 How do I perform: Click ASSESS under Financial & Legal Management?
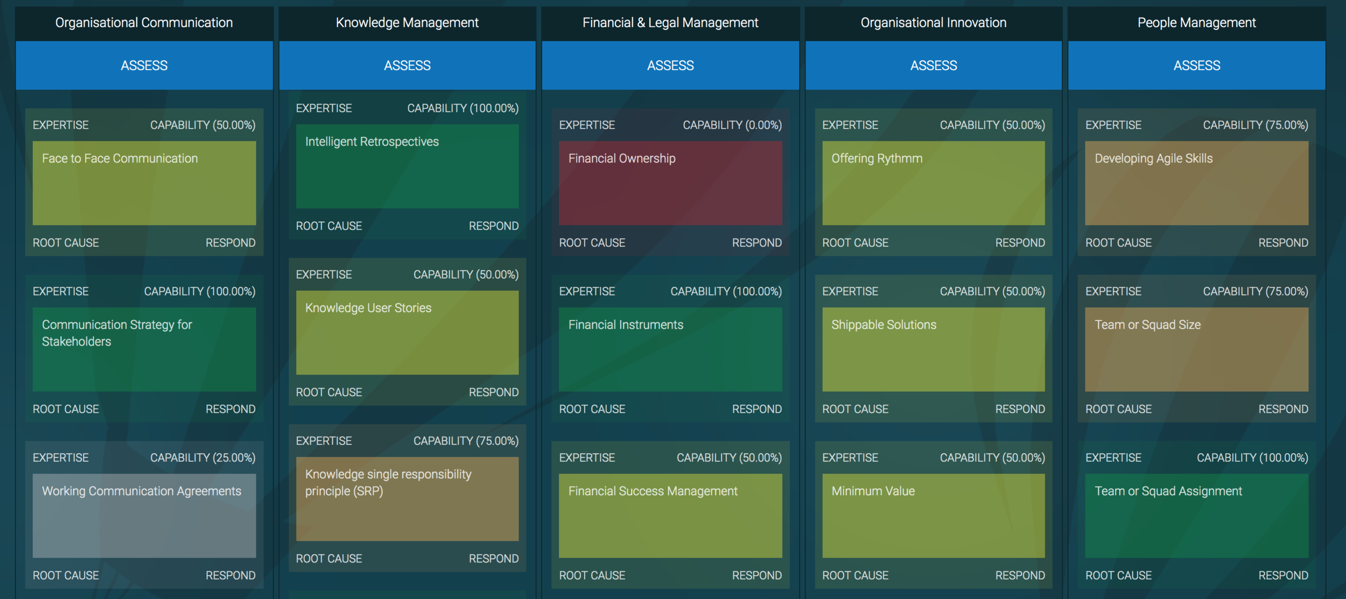[670, 66]
